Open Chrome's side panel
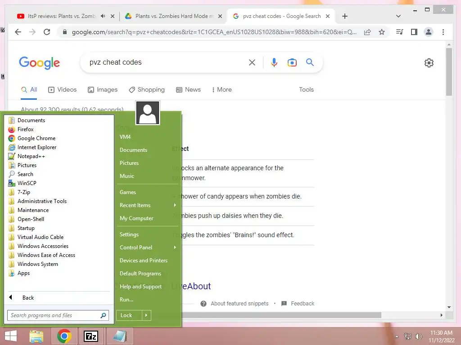Screen dimensions: 461x345 coord(414,32)
